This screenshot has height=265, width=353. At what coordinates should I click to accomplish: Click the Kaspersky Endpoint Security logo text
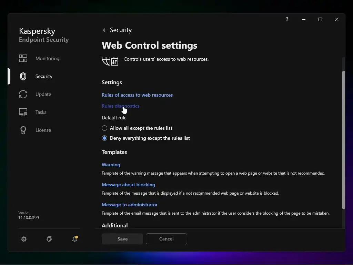point(44,35)
